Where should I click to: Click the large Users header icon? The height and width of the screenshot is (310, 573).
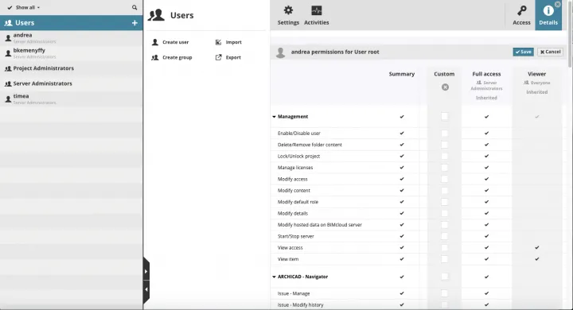pos(156,15)
